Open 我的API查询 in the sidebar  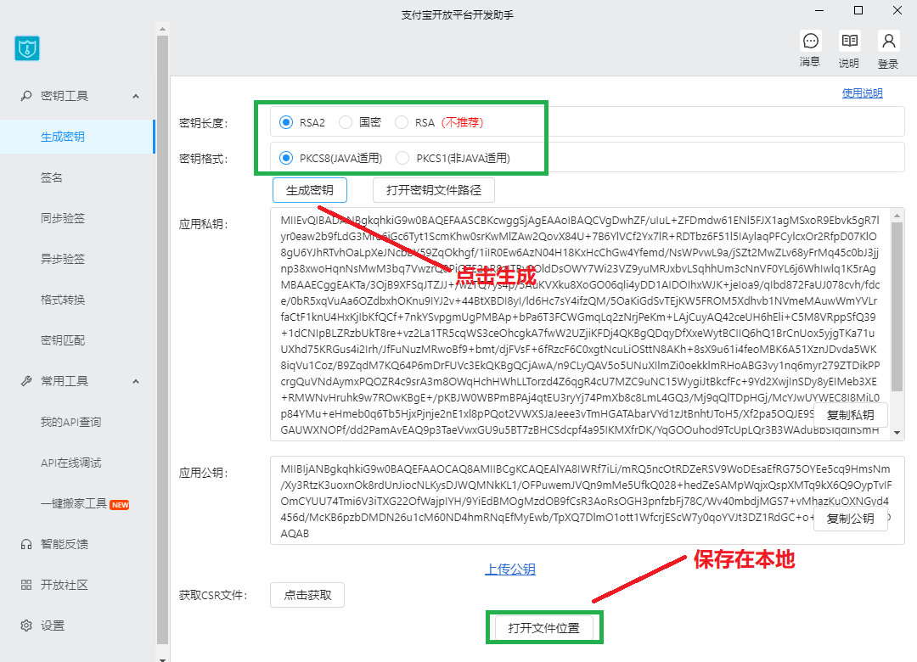[70, 422]
